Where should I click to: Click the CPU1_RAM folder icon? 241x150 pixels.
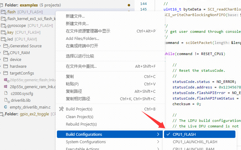pyautogui.click(x=6, y=53)
